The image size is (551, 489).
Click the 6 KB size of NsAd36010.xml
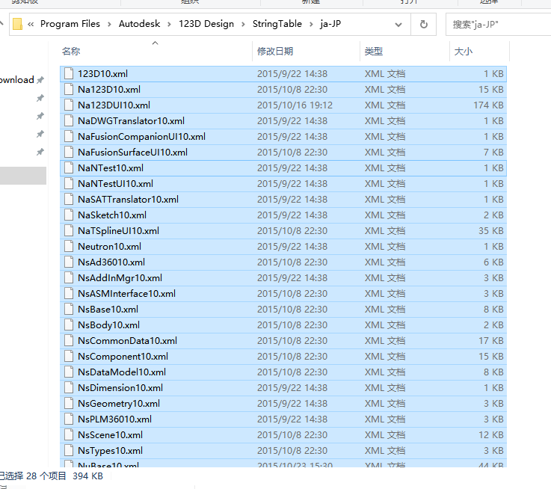click(x=493, y=262)
